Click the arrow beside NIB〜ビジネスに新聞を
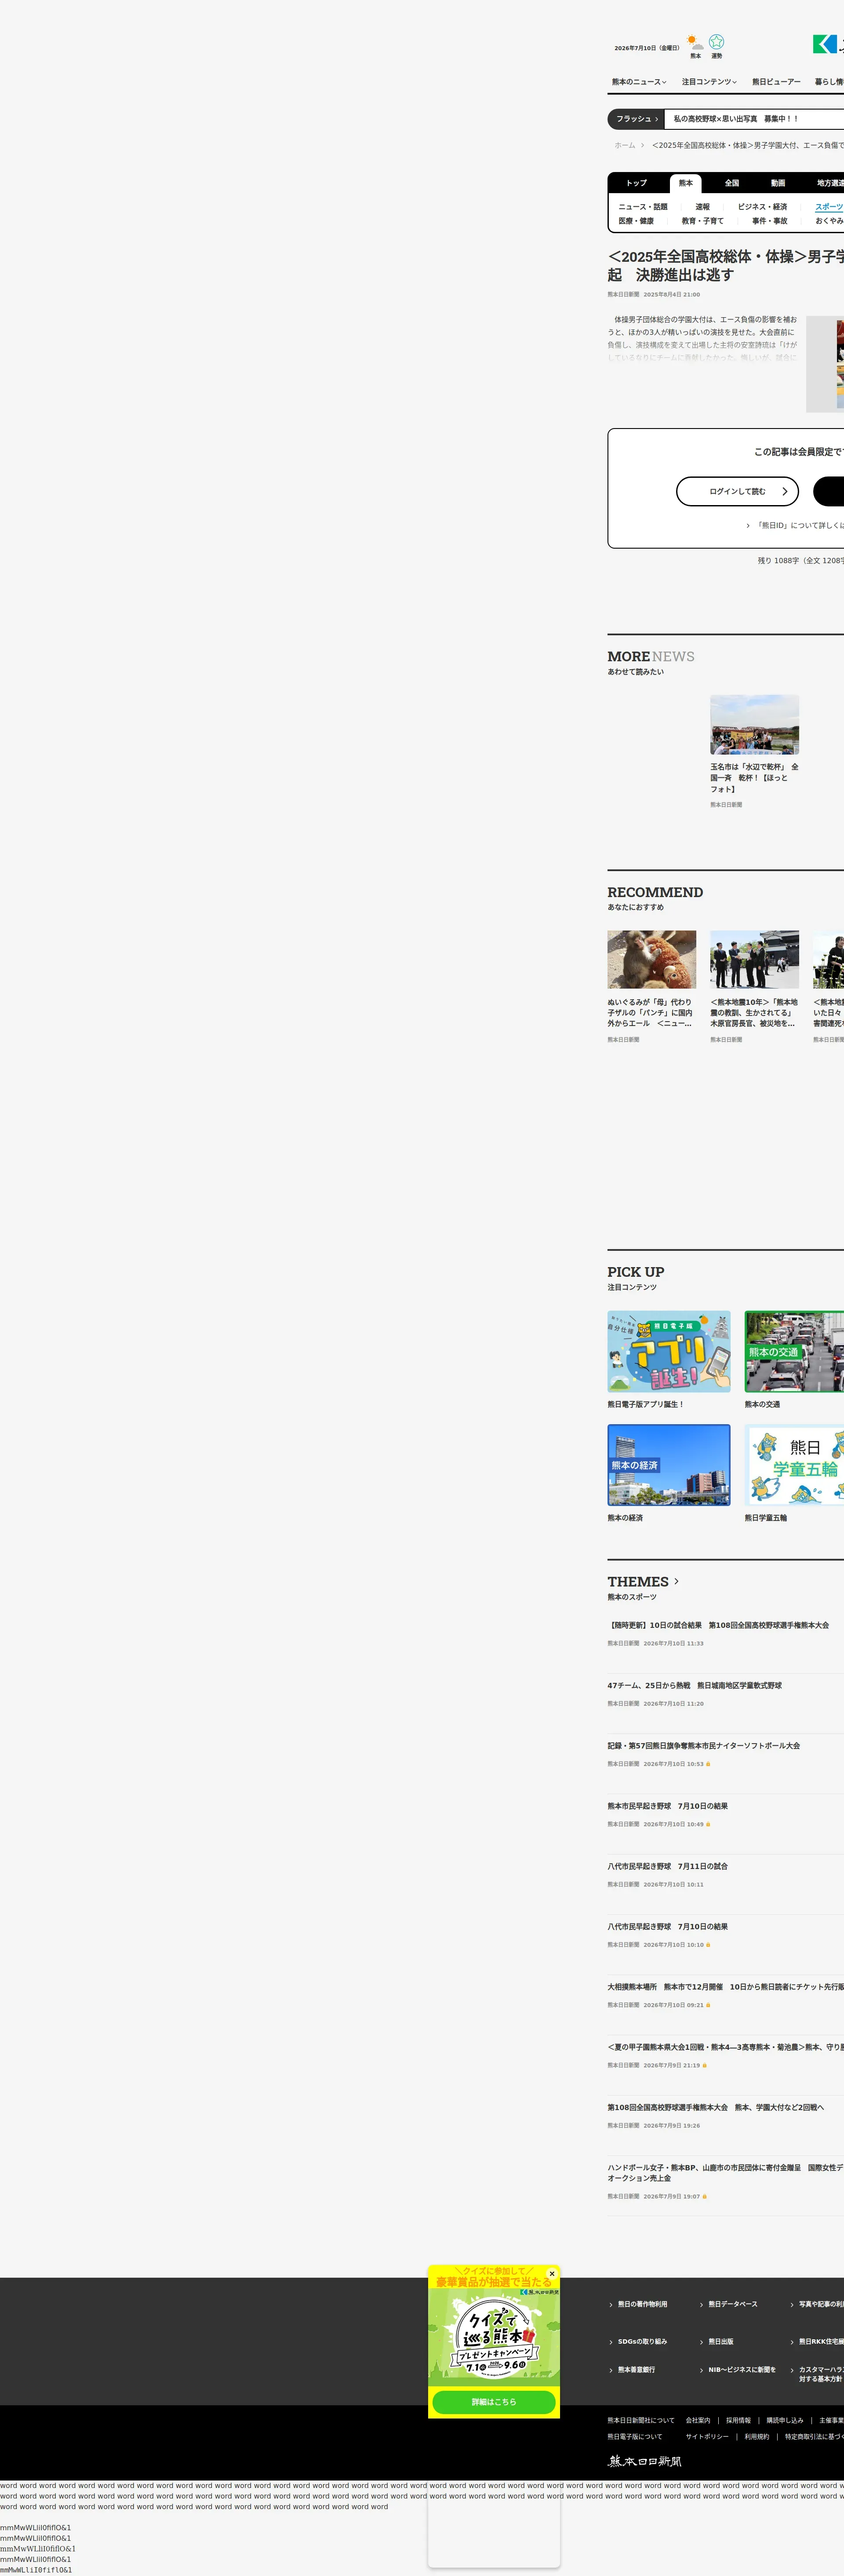This screenshot has height=2576, width=844. tap(701, 2370)
